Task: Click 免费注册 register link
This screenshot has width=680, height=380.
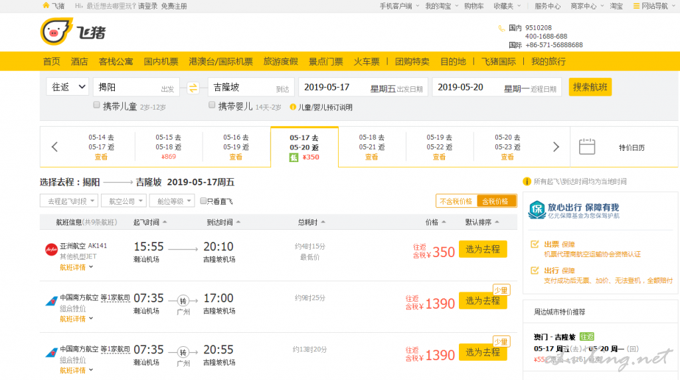Action: [x=174, y=6]
